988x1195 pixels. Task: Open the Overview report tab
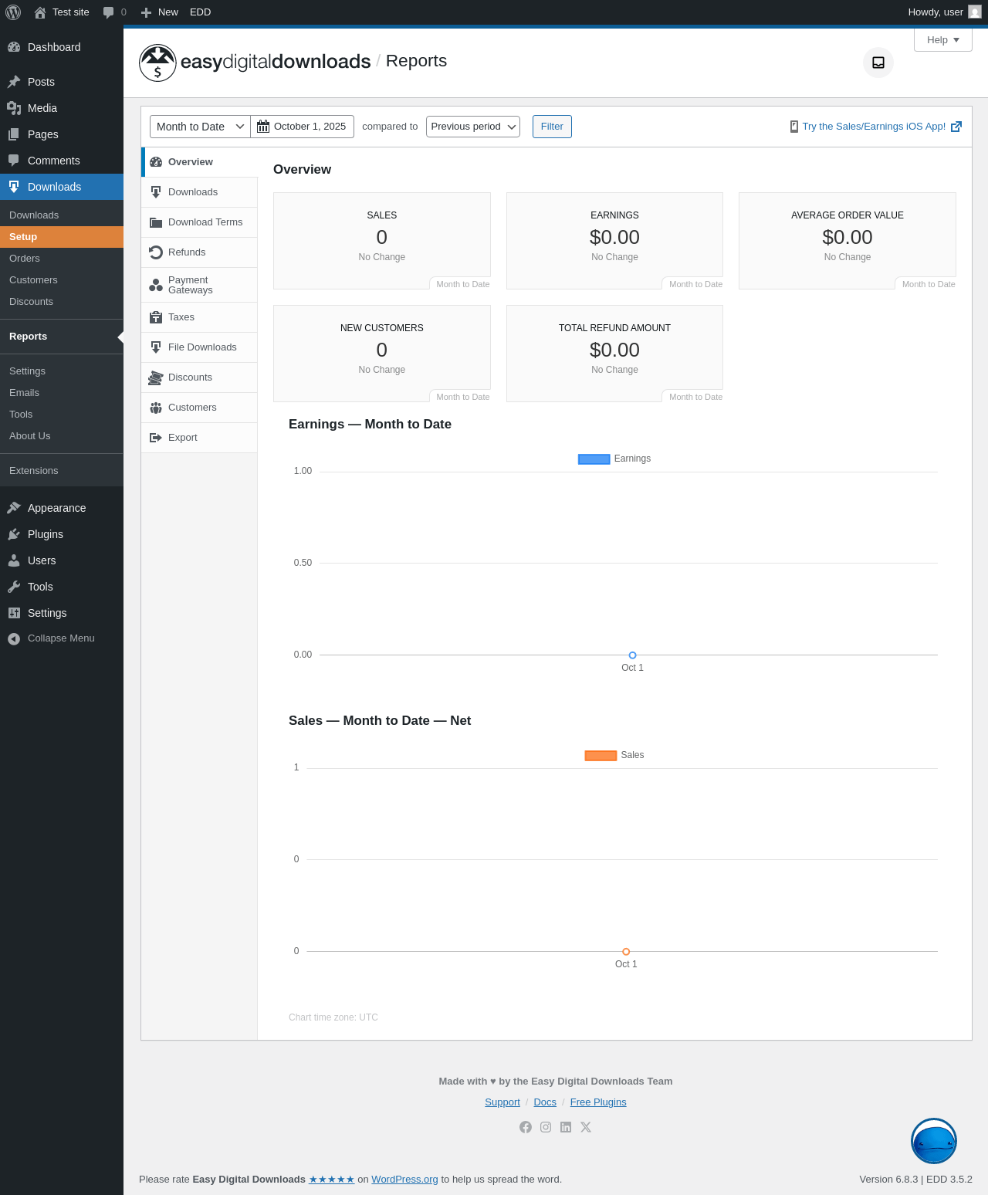pos(199,162)
